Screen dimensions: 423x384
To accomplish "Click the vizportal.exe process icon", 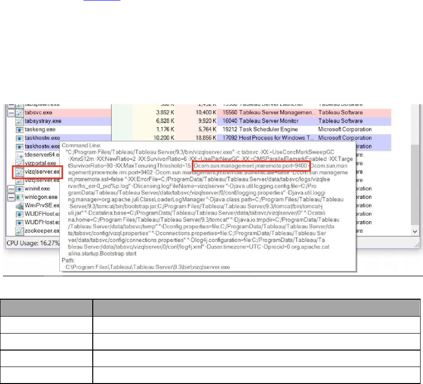I will [x=19, y=163].
